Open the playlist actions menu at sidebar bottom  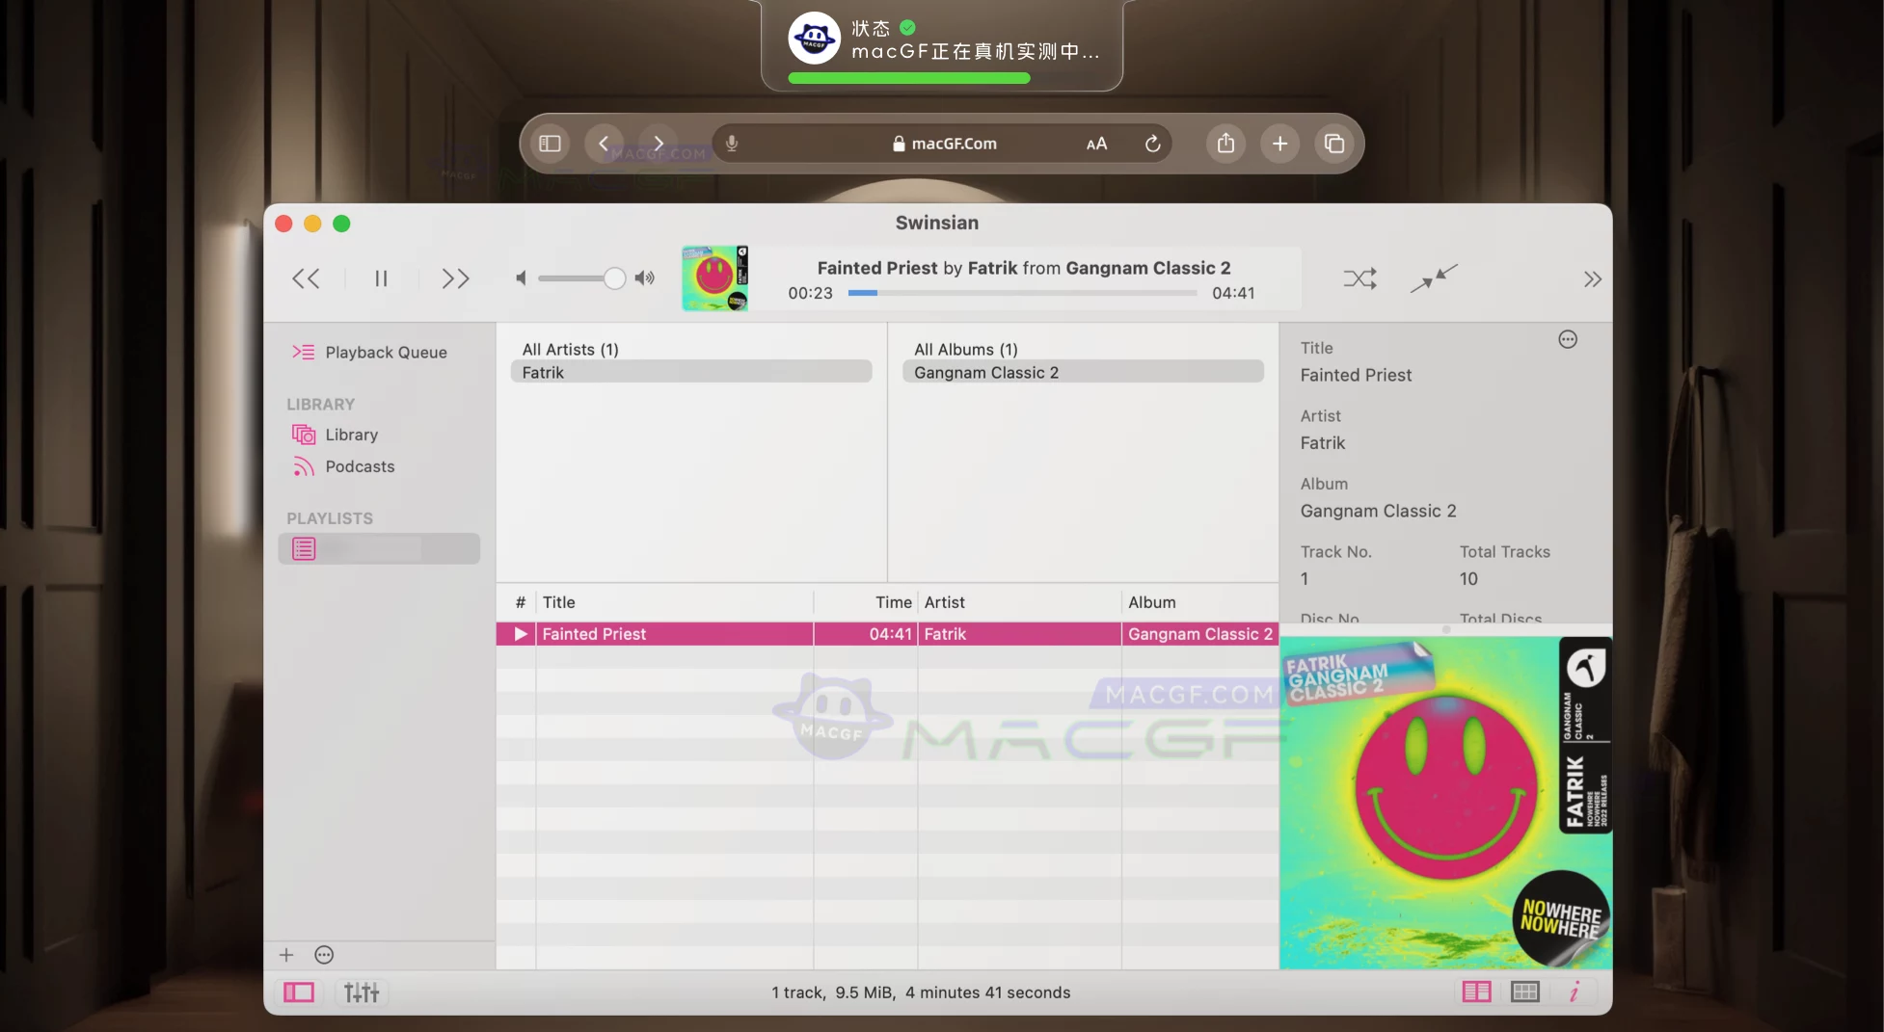pyautogui.click(x=324, y=955)
